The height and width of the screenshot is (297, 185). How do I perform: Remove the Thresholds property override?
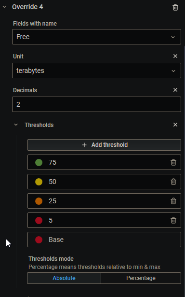click(175, 125)
